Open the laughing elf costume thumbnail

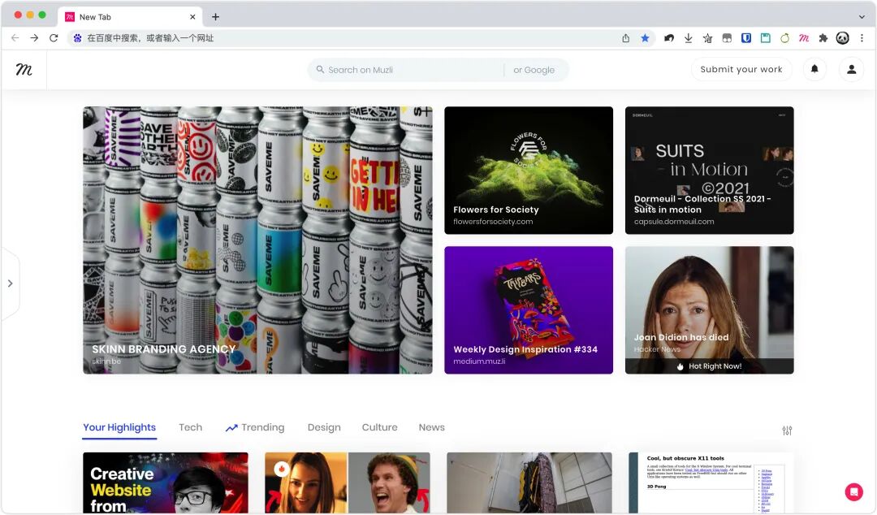point(347,483)
